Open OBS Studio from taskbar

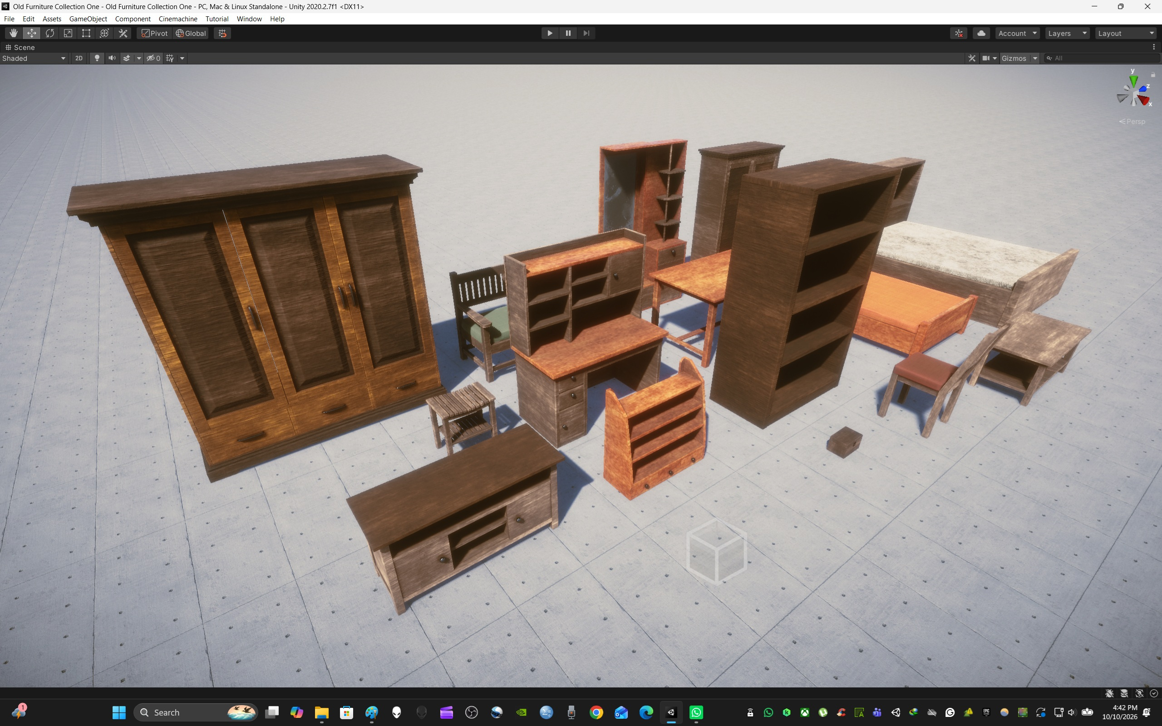[x=472, y=712]
